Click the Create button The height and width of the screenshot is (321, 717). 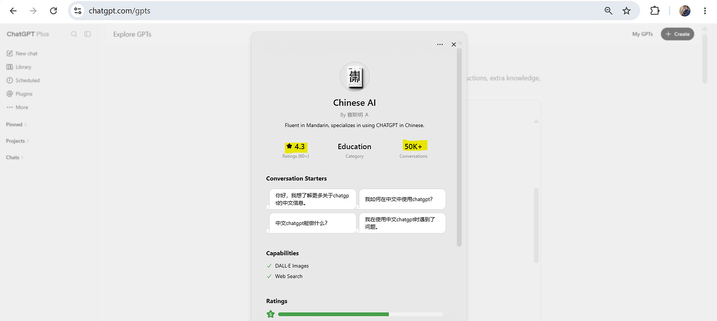(678, 34)
